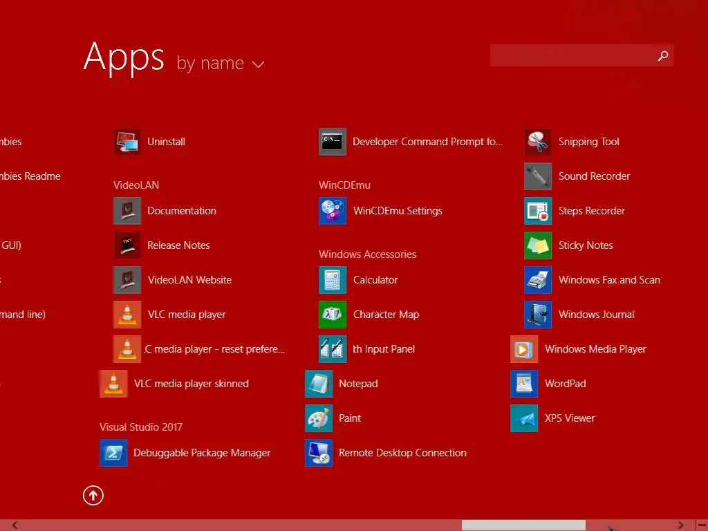Click the scrollbar right arrow
The image size is (708, 531).
pyautogui.click(x=680, y=525)
